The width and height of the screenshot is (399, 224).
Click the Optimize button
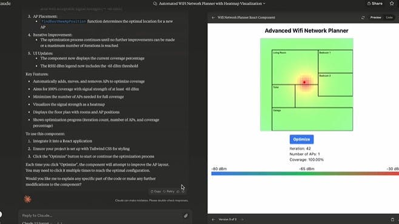pos(301,139)
